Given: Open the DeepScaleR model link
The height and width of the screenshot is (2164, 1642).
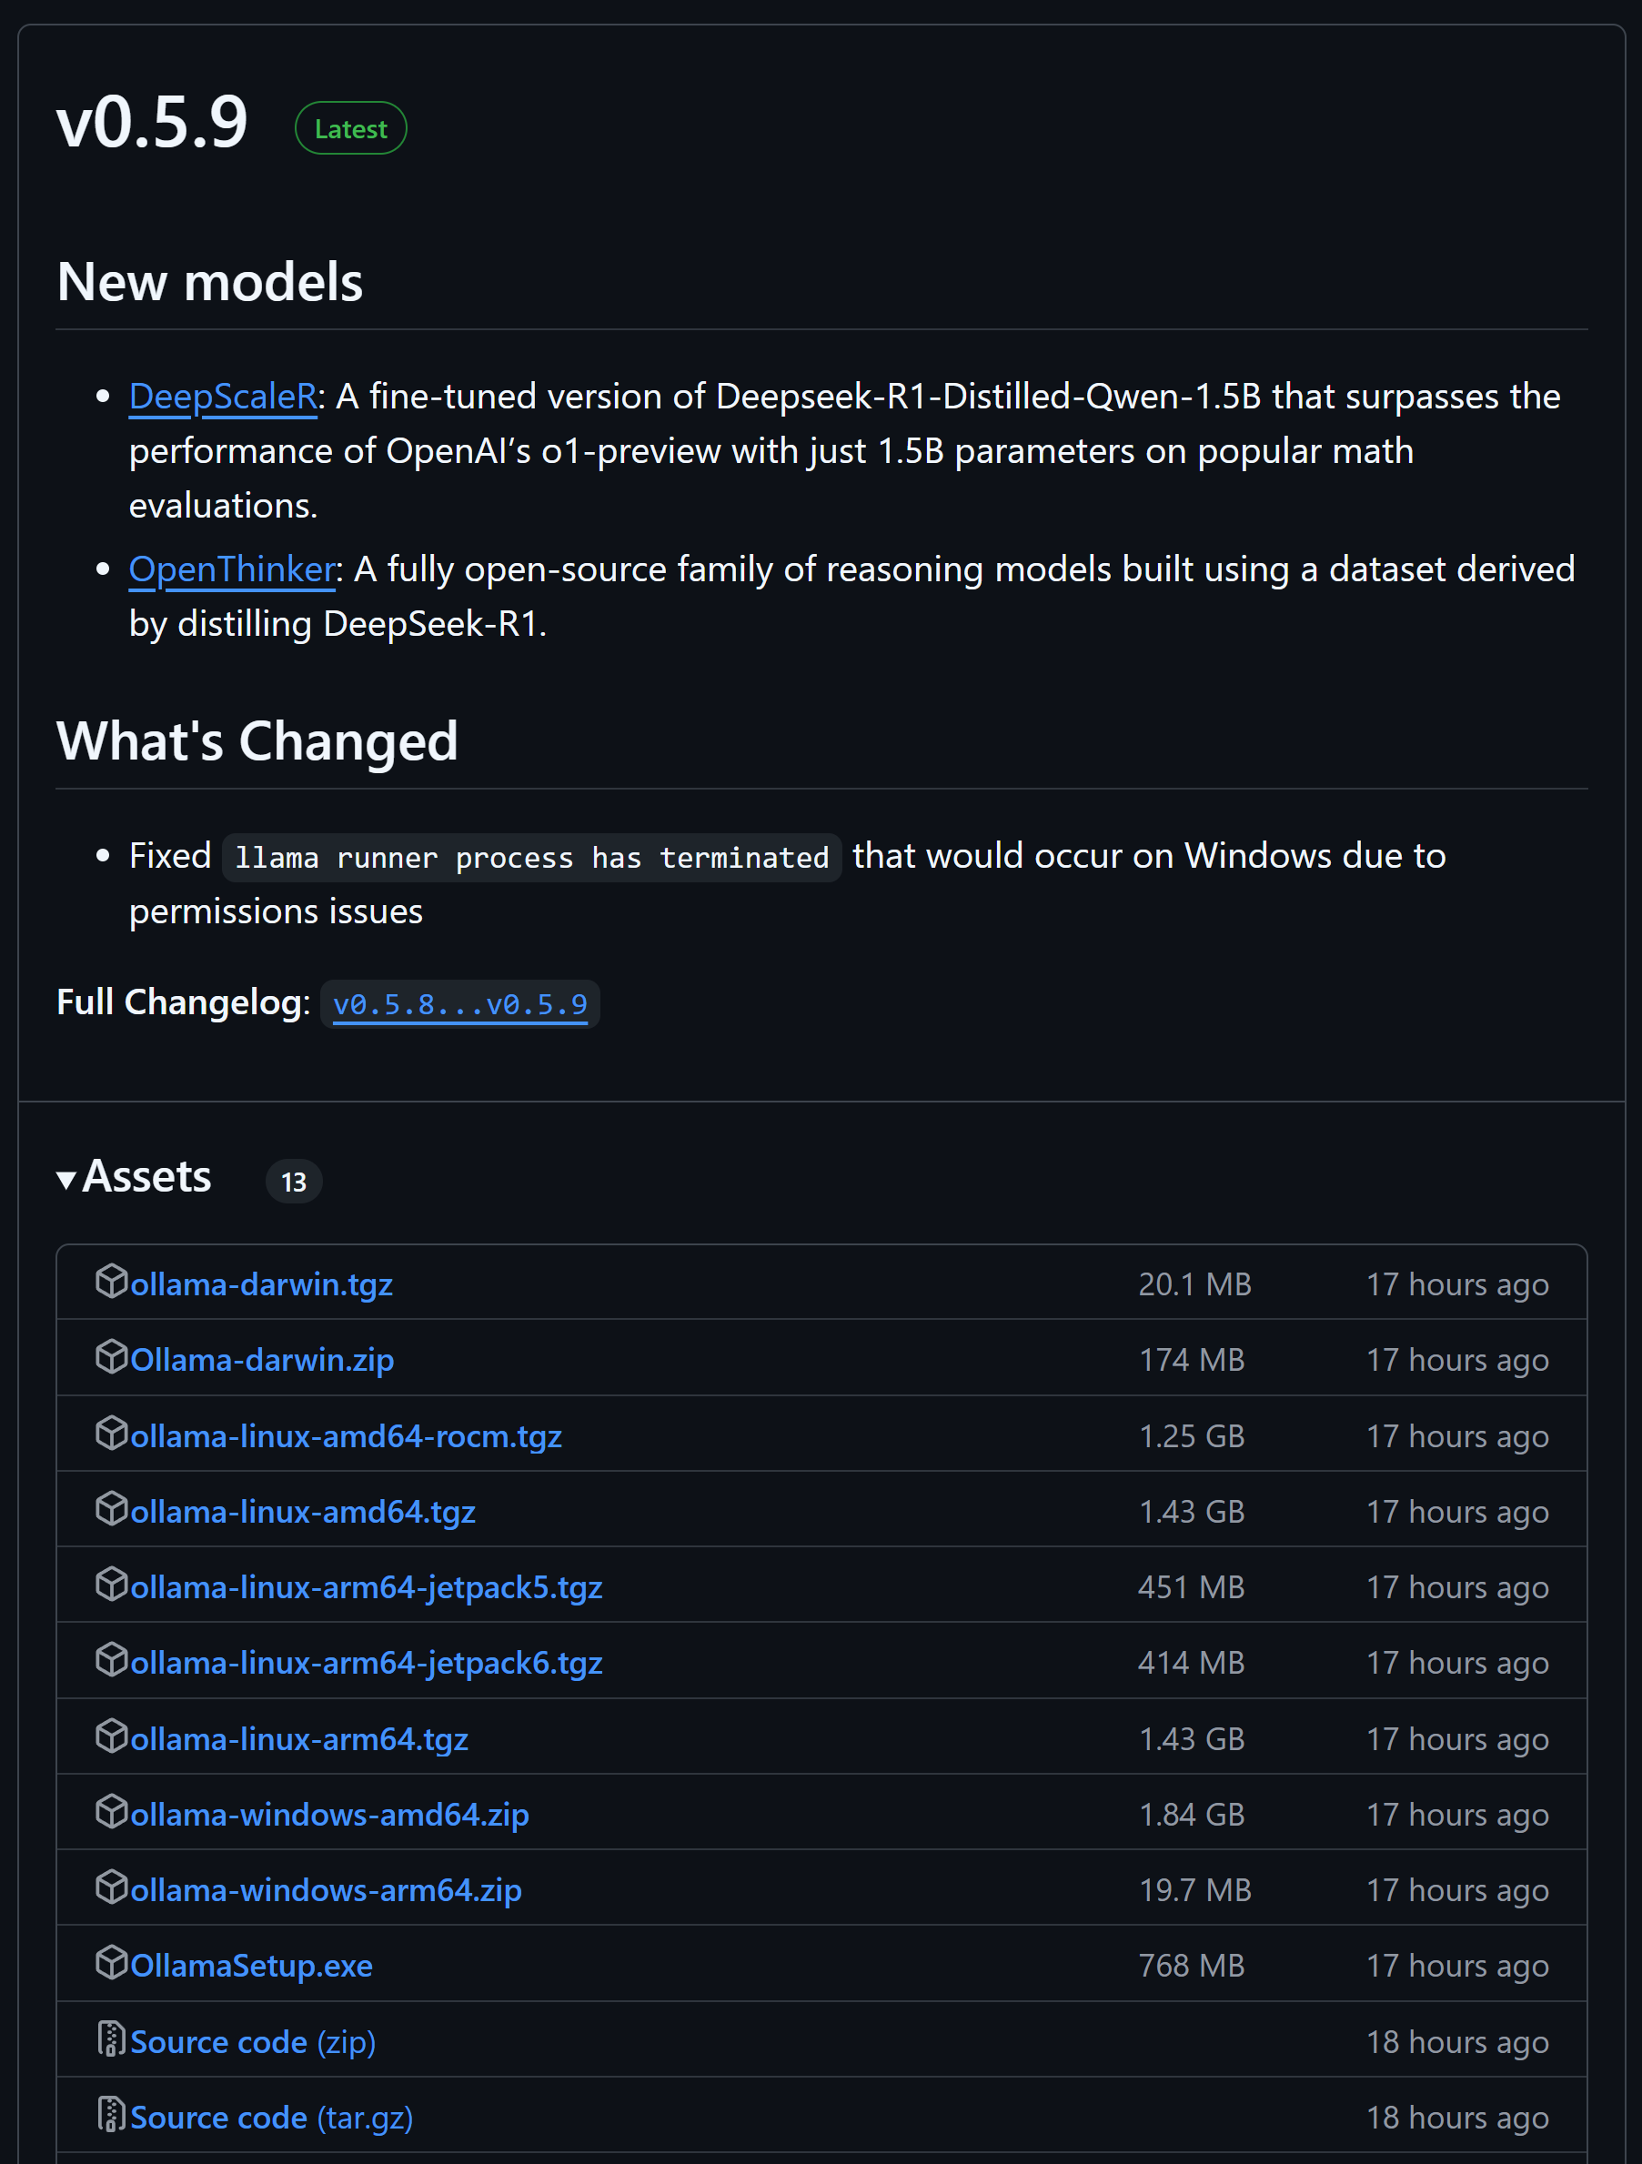Looking at the screenshot, I should [x=223, y=397].
